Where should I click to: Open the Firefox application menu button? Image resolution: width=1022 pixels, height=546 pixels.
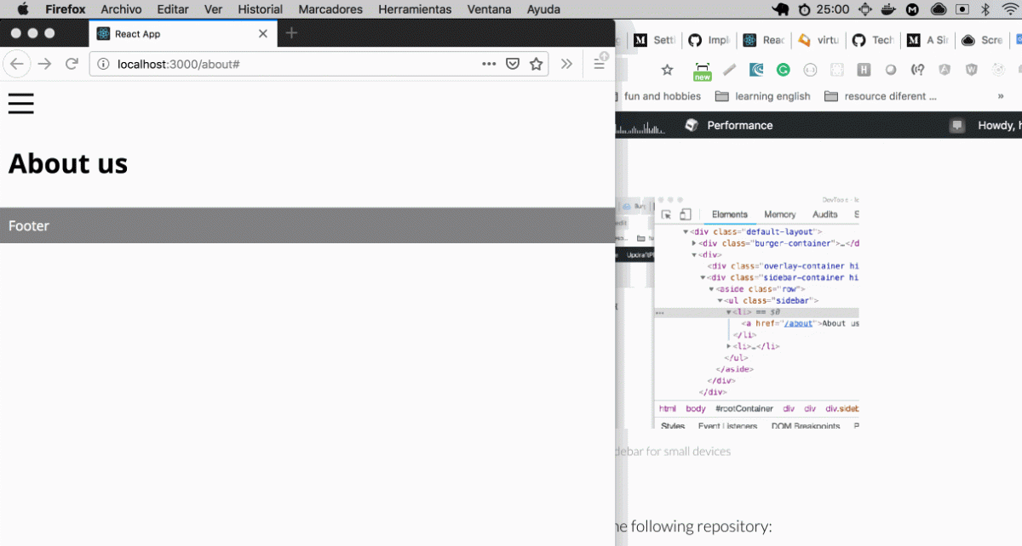click(x=600, y=64)
